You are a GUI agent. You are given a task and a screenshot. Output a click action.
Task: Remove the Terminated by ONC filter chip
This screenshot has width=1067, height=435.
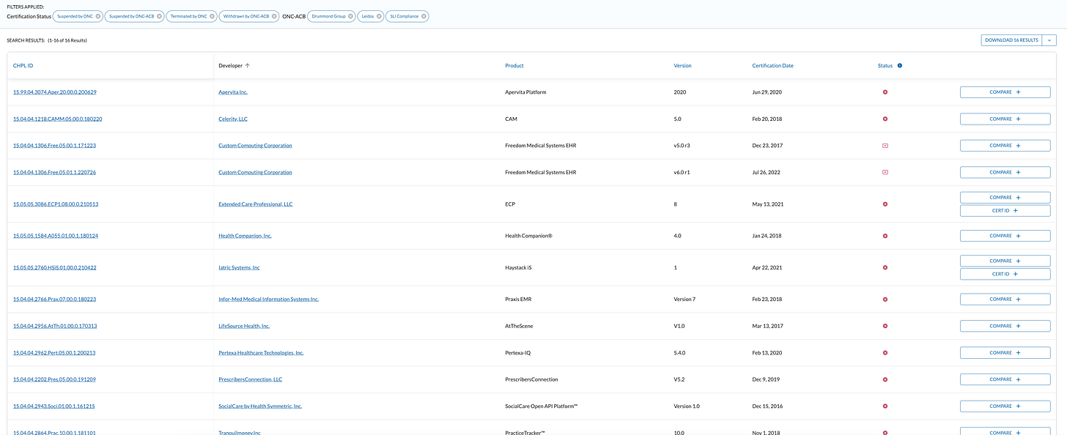212,16
